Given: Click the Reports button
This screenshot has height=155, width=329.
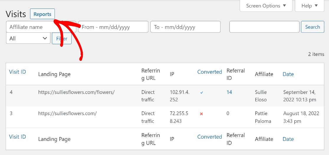Looking at the screenshot, I should click(x=42, y=14).
